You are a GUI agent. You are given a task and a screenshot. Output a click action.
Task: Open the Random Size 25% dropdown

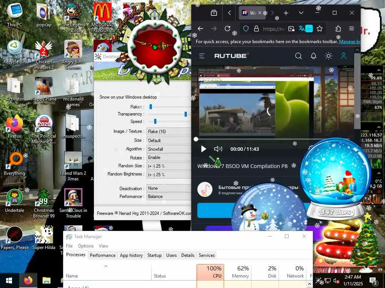tap(169, 166)
